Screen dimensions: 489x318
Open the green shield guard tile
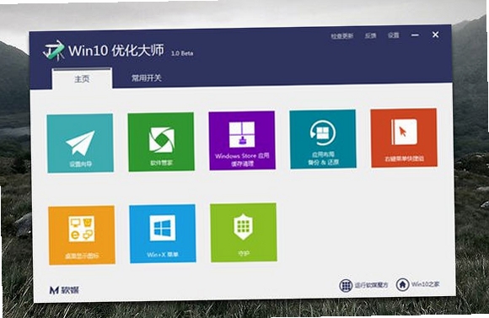244,233
